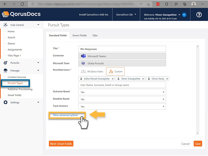Open Vidu Page 1 in sidebar
Image resolution: width=208 pixels, height=156 pixels.
click(14, 55)
